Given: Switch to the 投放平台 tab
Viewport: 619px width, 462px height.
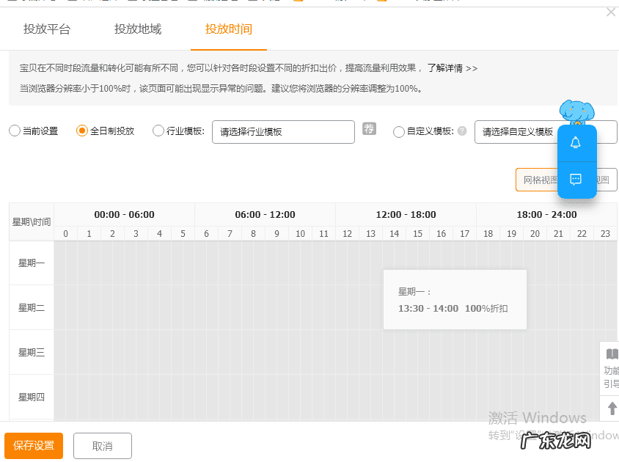Looking at the screenshot, I should pos(48,30).
